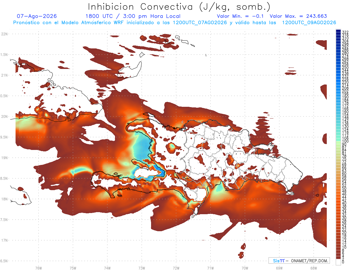352x272 pixels.
Task: Click the colorbar label '10'
Action: point(344,247)
